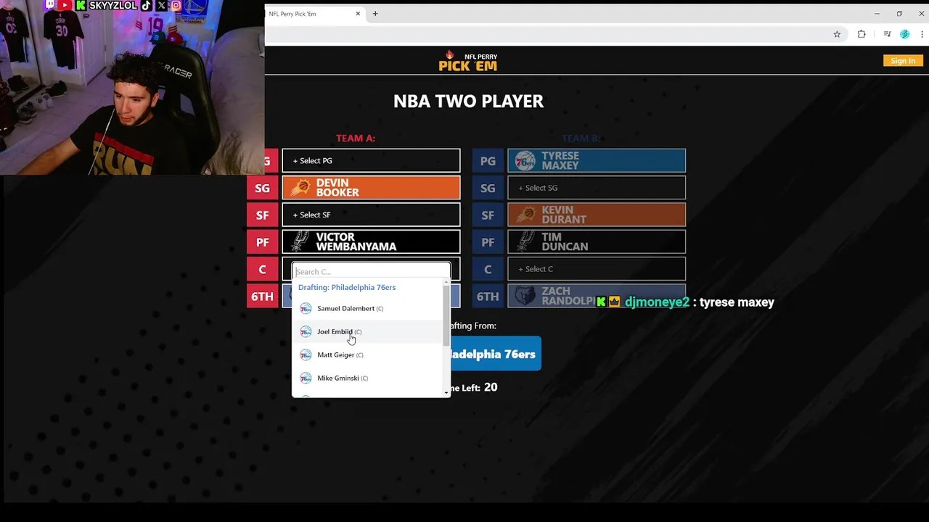This screenshot has width=929, height=522.
Task: Select Devin Booker SG slot
Action: point(371,188)
